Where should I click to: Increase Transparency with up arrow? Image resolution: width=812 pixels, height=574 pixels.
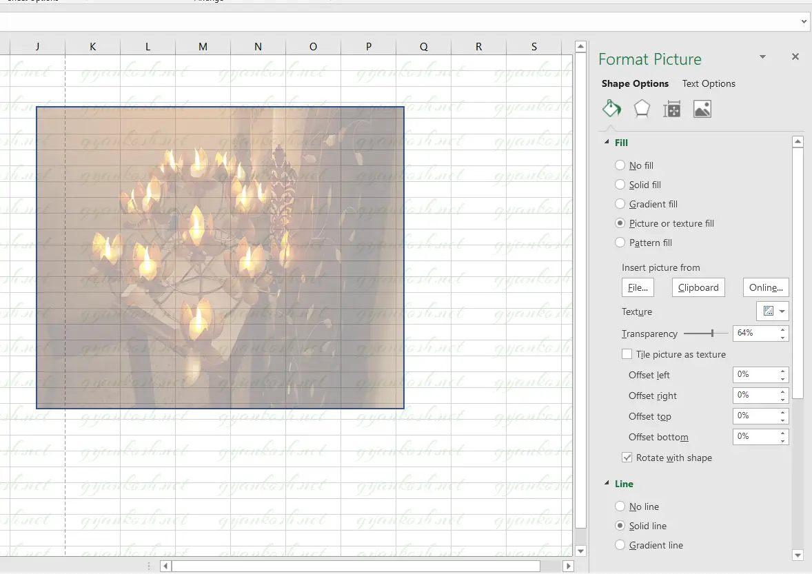[x=783, y=329]
